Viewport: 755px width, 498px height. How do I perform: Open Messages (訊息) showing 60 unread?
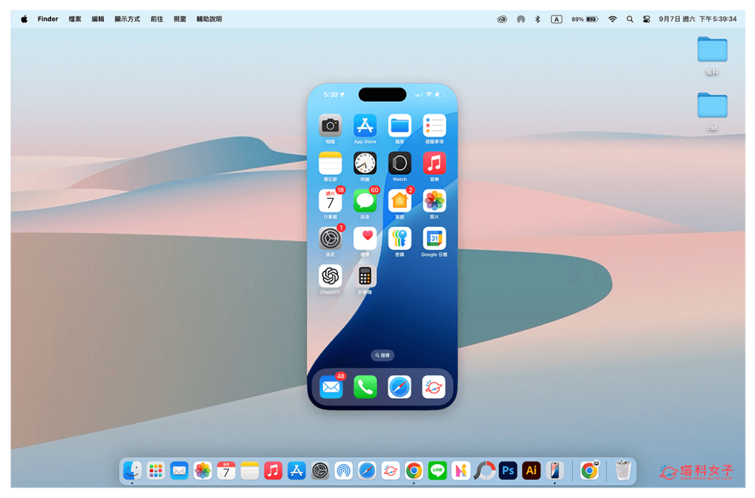click(x=365, y=201)
